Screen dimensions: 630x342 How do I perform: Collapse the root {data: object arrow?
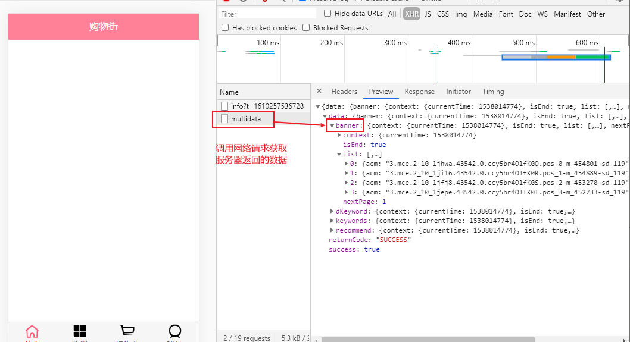[317, 107]
